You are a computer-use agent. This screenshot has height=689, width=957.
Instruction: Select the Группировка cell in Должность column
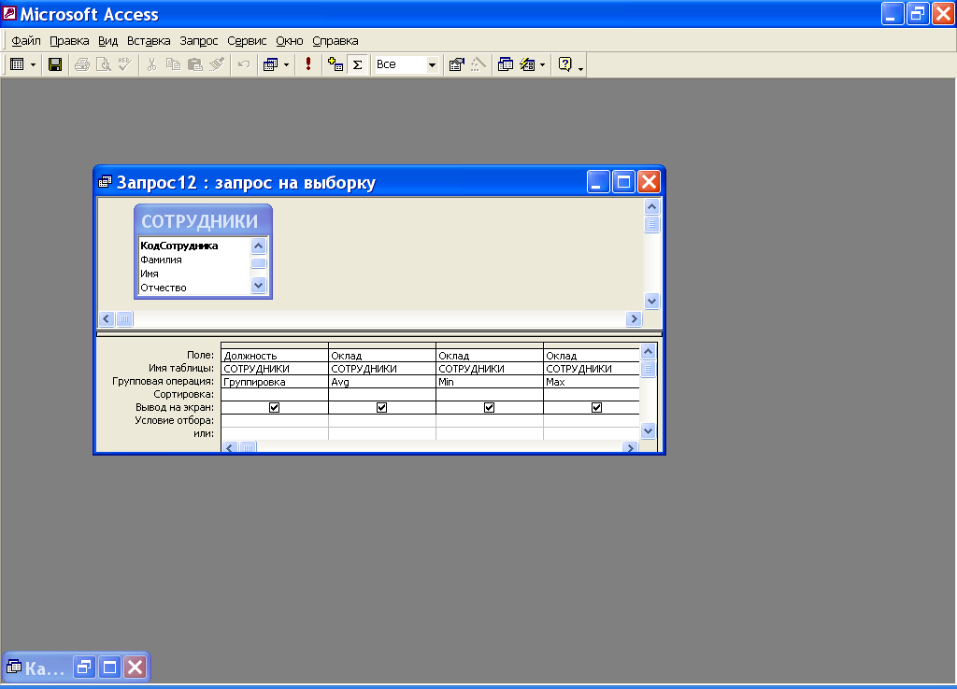tap(275, 382)
